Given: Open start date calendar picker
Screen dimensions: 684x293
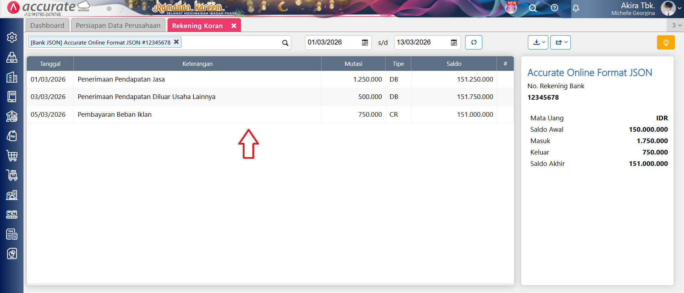Looking at the screenshot, I should click(365, 43).
